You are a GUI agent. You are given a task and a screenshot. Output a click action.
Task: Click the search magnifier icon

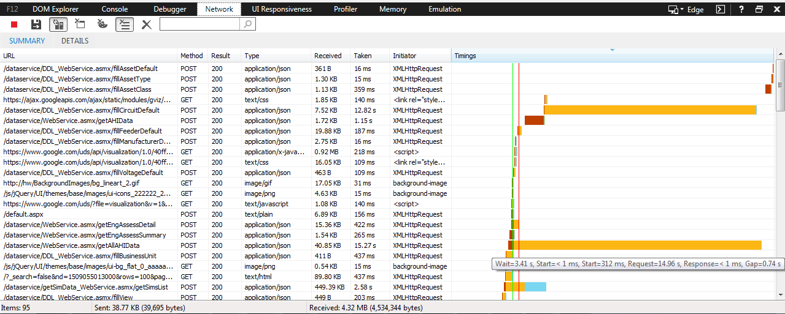247,24
